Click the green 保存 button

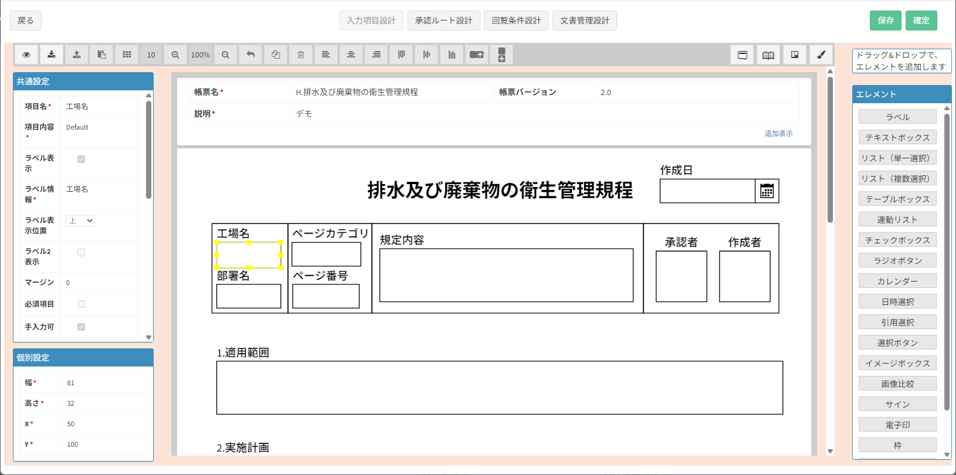click(886, 21)
